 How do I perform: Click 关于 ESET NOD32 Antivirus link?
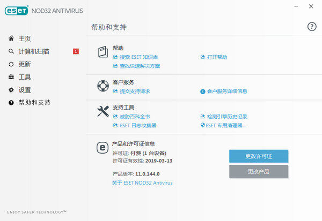pyautogui.click(x=142, y=183)
